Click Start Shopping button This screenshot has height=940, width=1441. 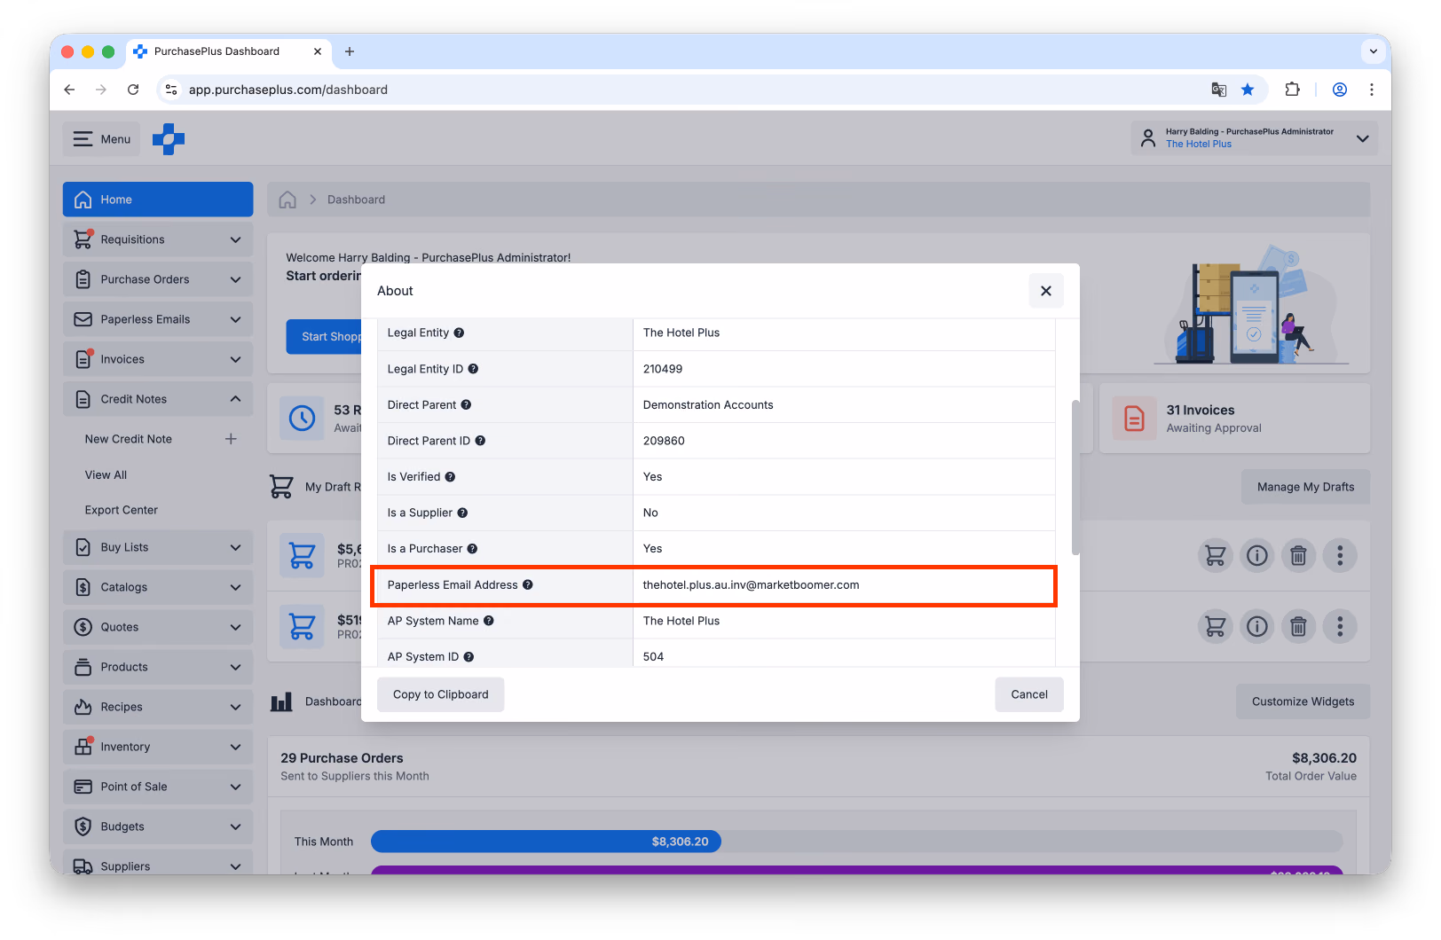point(324,337)
